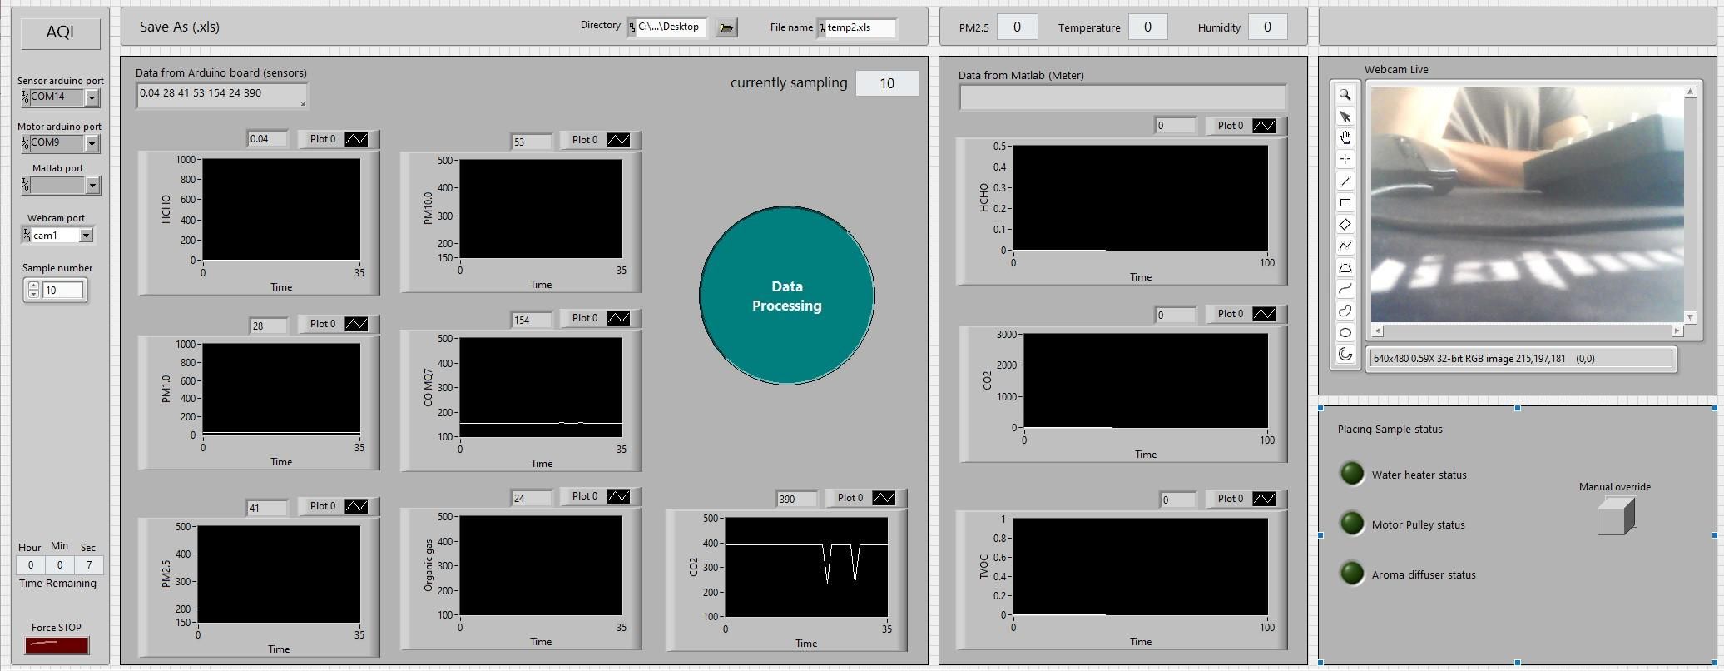Click plot legend icon of Arduino CO2 graph
Screen dimensions: 1724x671
884,498
